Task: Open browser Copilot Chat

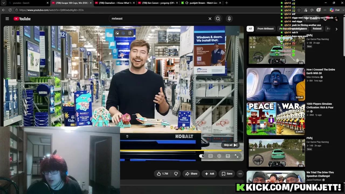Action: pyautogui.click(x=335, y=10)
